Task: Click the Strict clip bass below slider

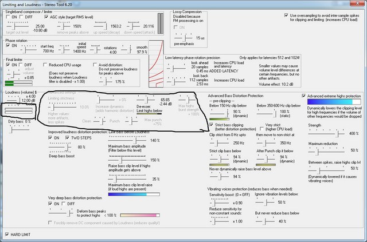Action: coord(219,158)
